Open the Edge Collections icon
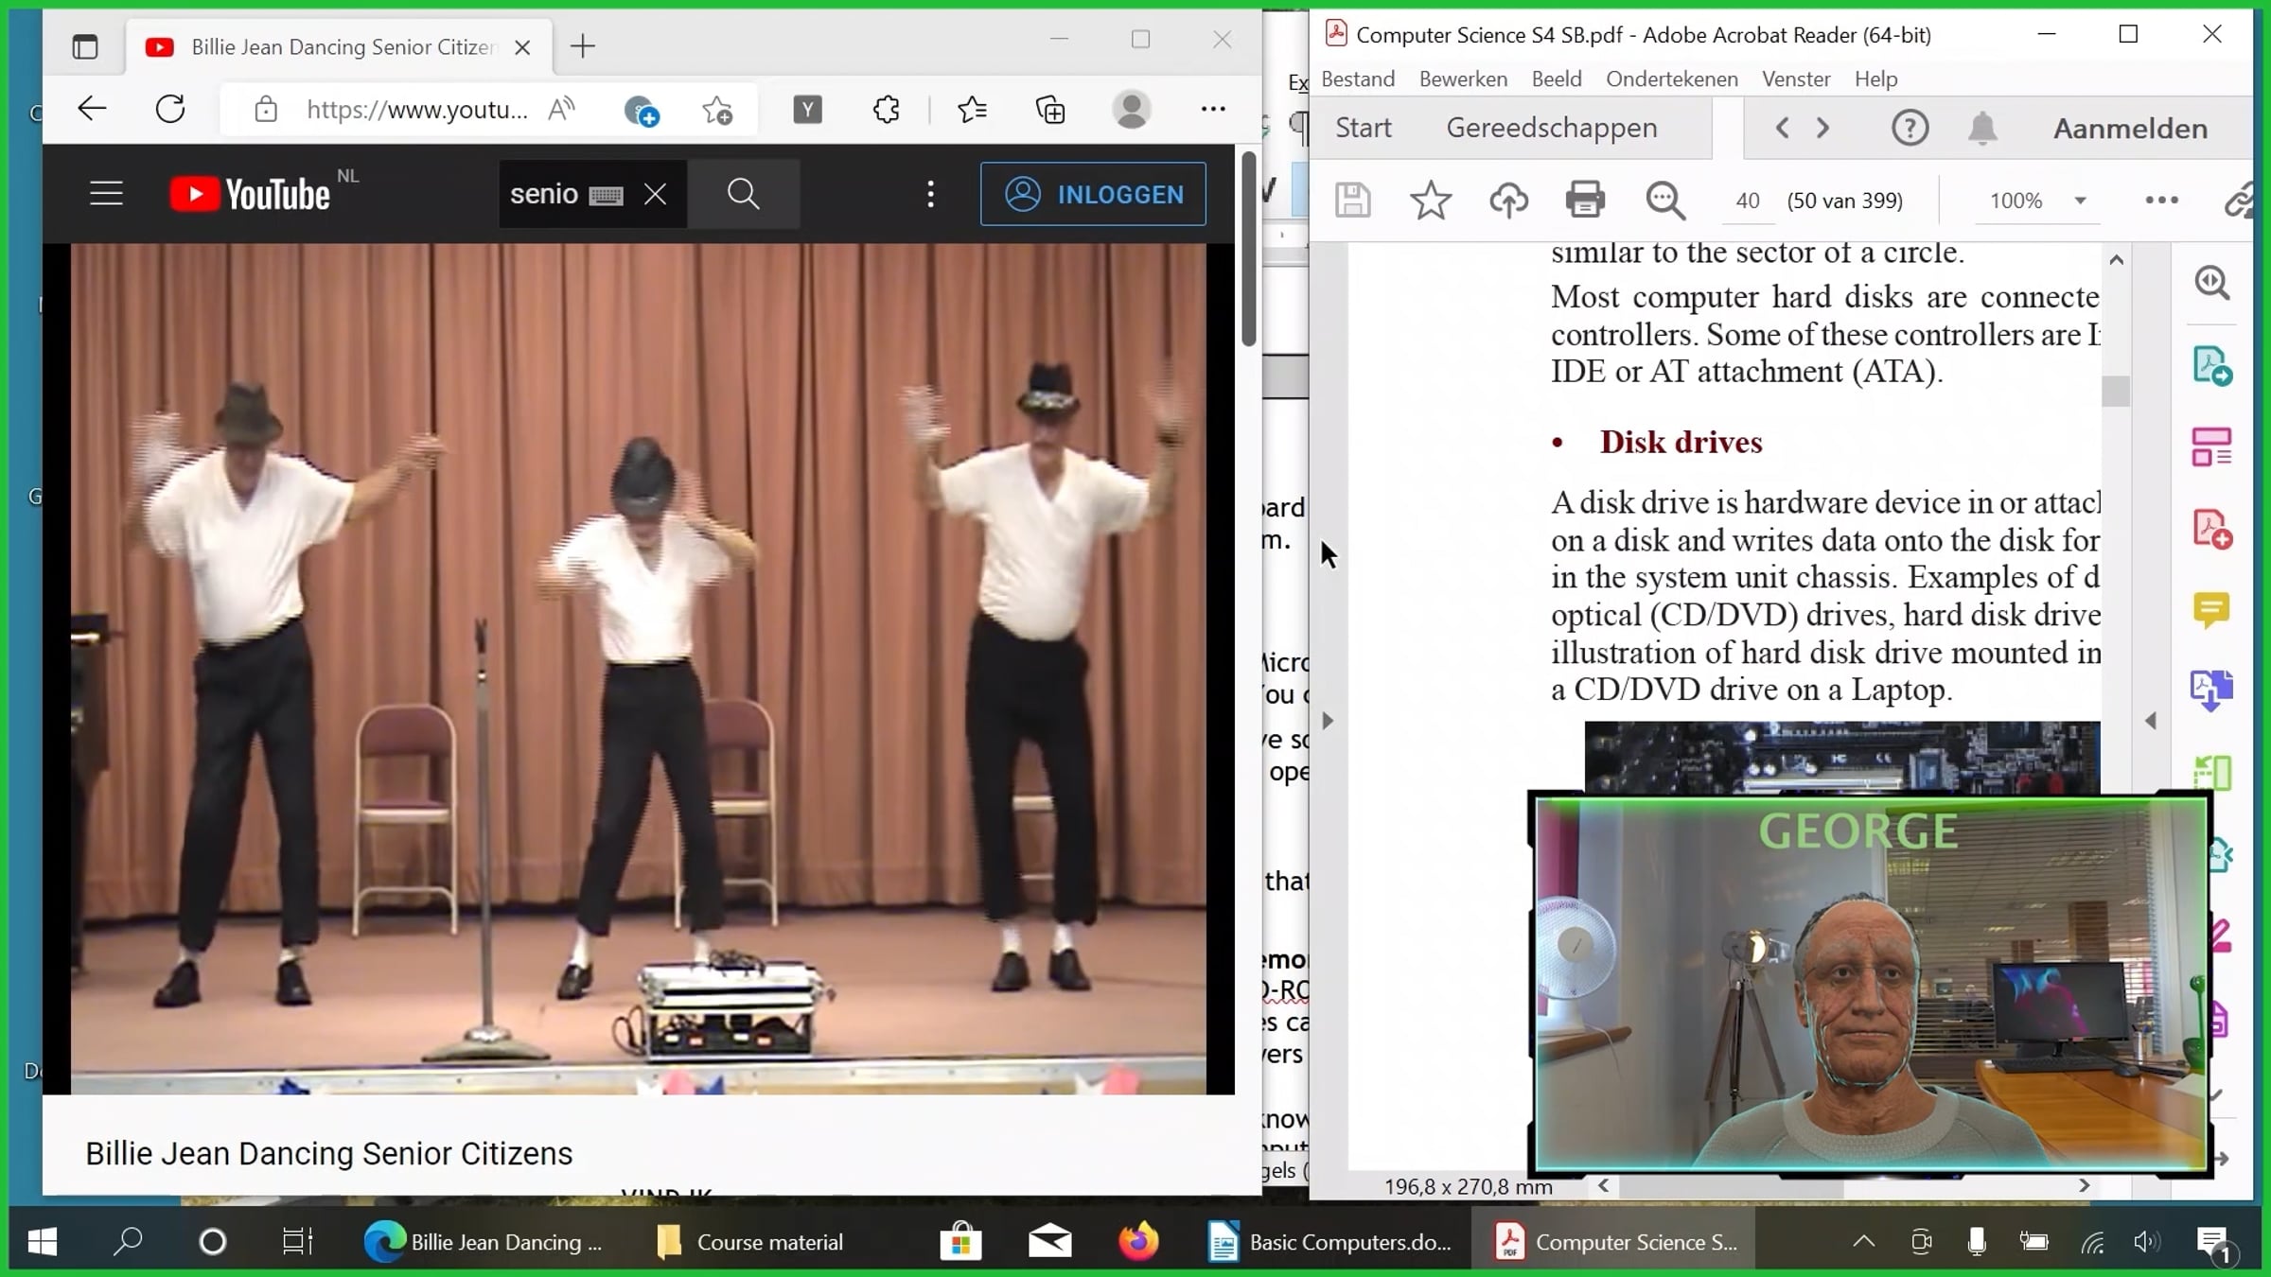The width and height of the screenshot is (2271, 1277). pyautogui.click(x=1050, y=110)
